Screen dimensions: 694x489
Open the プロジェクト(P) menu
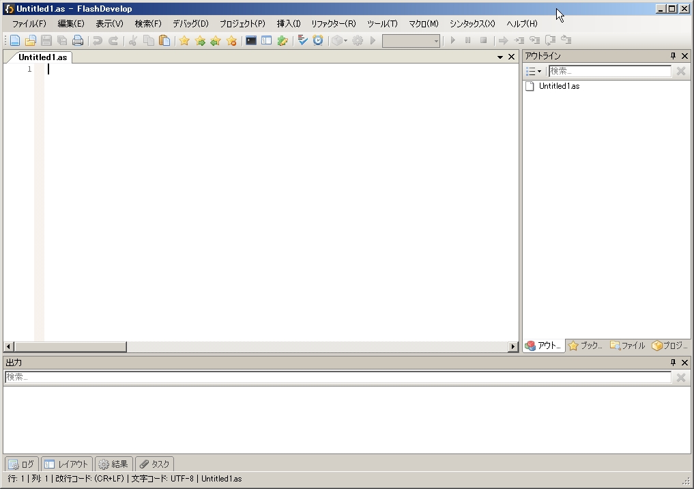point(242,24)
